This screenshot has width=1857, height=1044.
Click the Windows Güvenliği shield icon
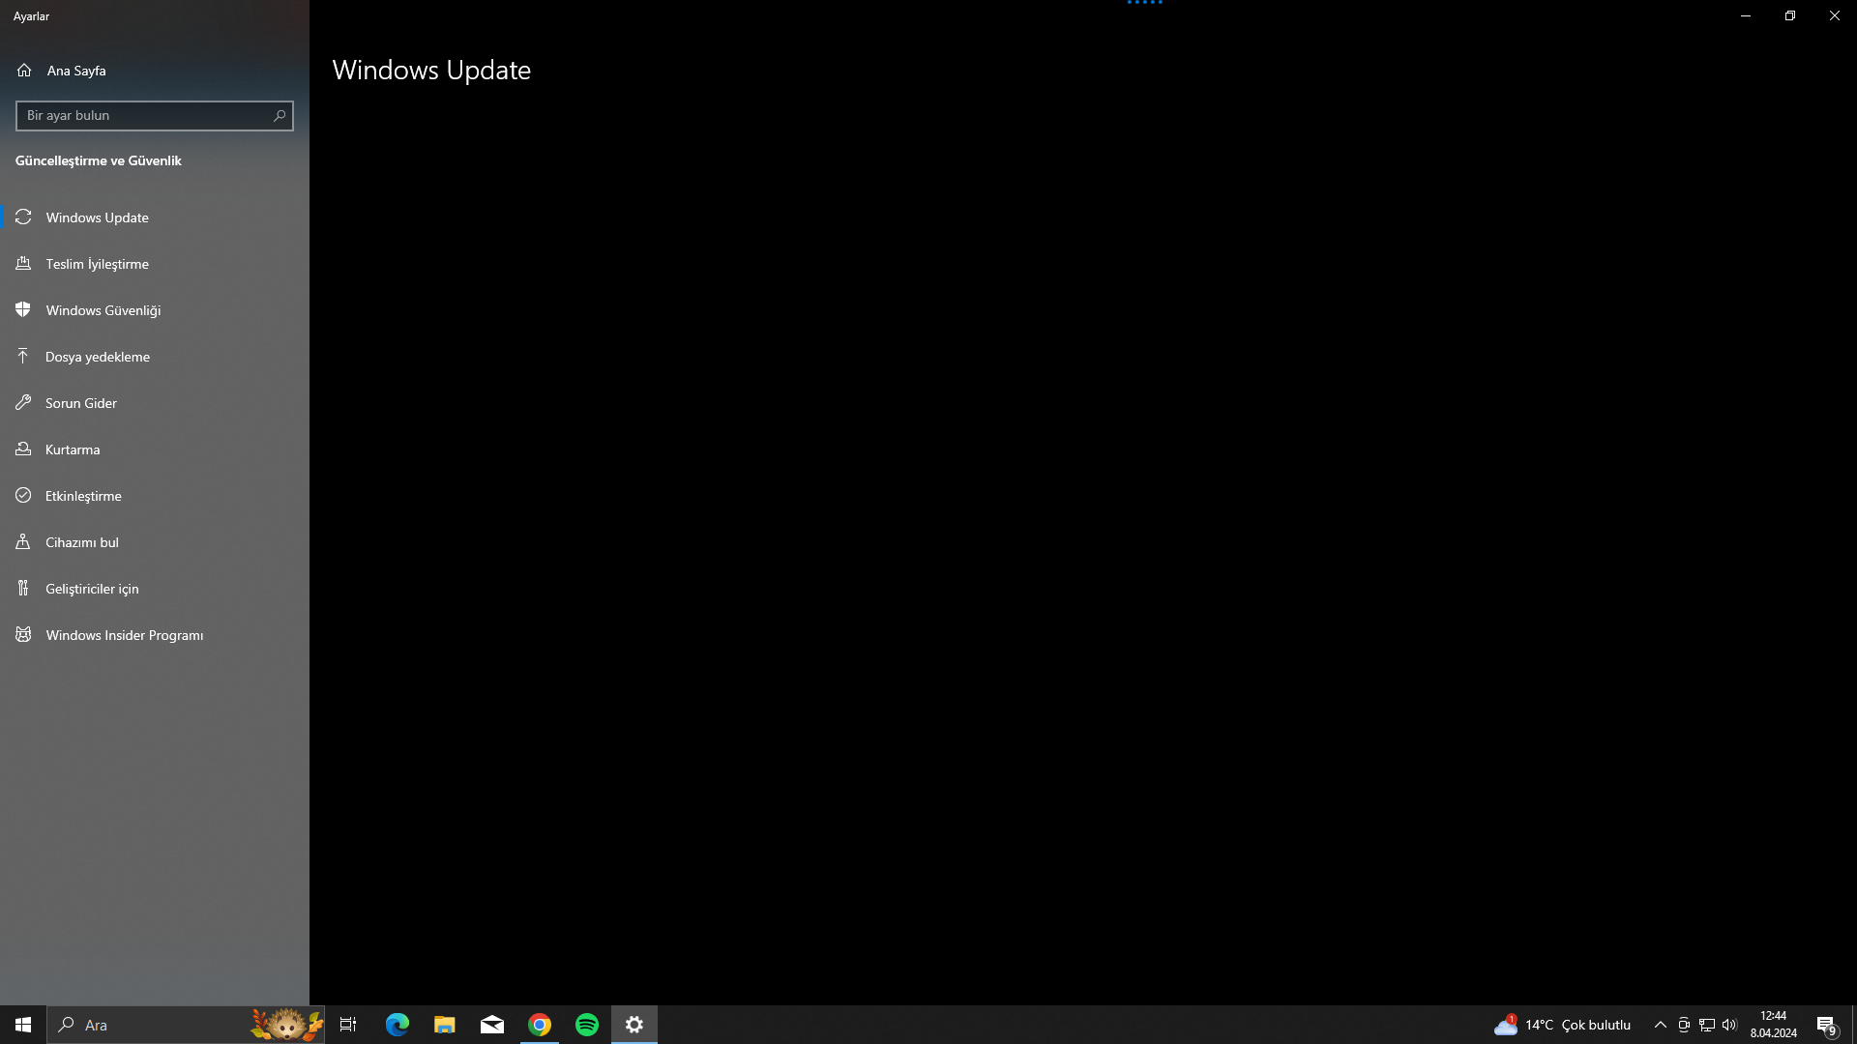23,310
